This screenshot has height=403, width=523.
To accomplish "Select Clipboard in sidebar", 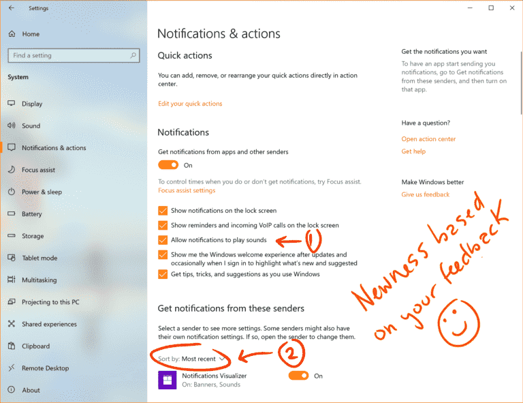I will (35, 346).
